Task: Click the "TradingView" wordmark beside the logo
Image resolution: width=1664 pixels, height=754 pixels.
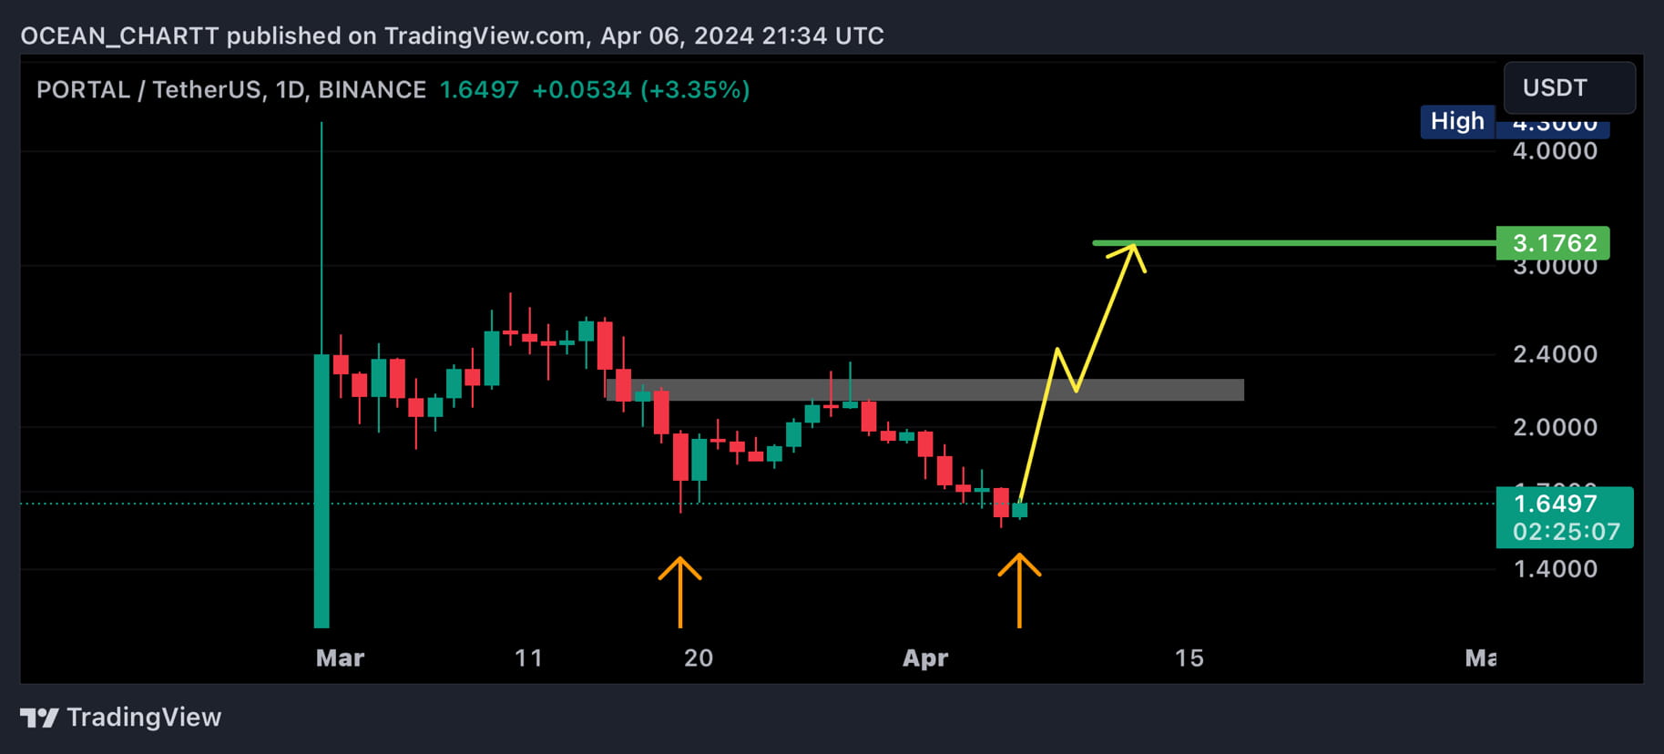Action: pos(144,718)
